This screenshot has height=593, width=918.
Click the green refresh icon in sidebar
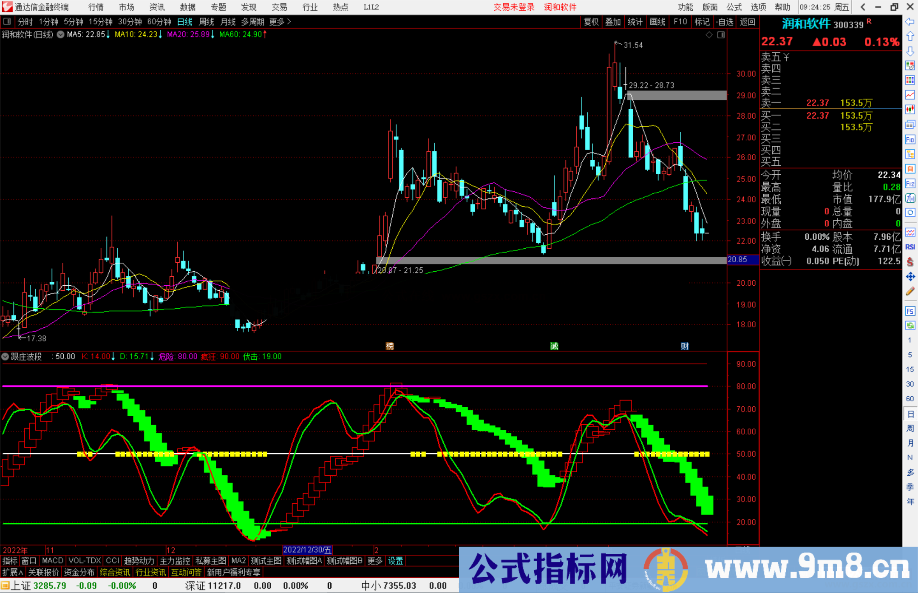pyautogui.click(x=910, y=326)
